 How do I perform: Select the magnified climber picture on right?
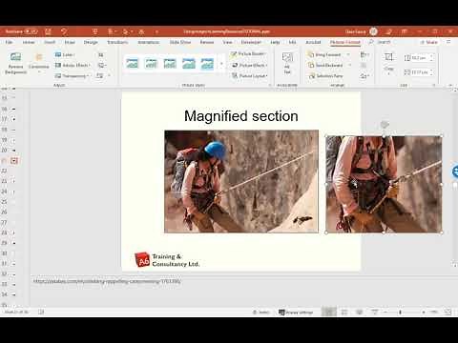pos(384,184)
